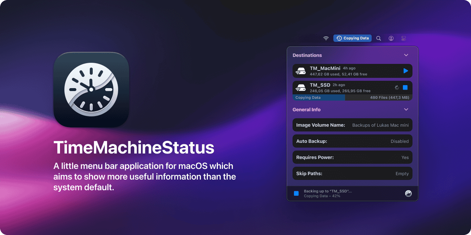Click the TM_SSD destination name
Image resolution: width=471 pixels, height=235 pixels.
[320, 85]
